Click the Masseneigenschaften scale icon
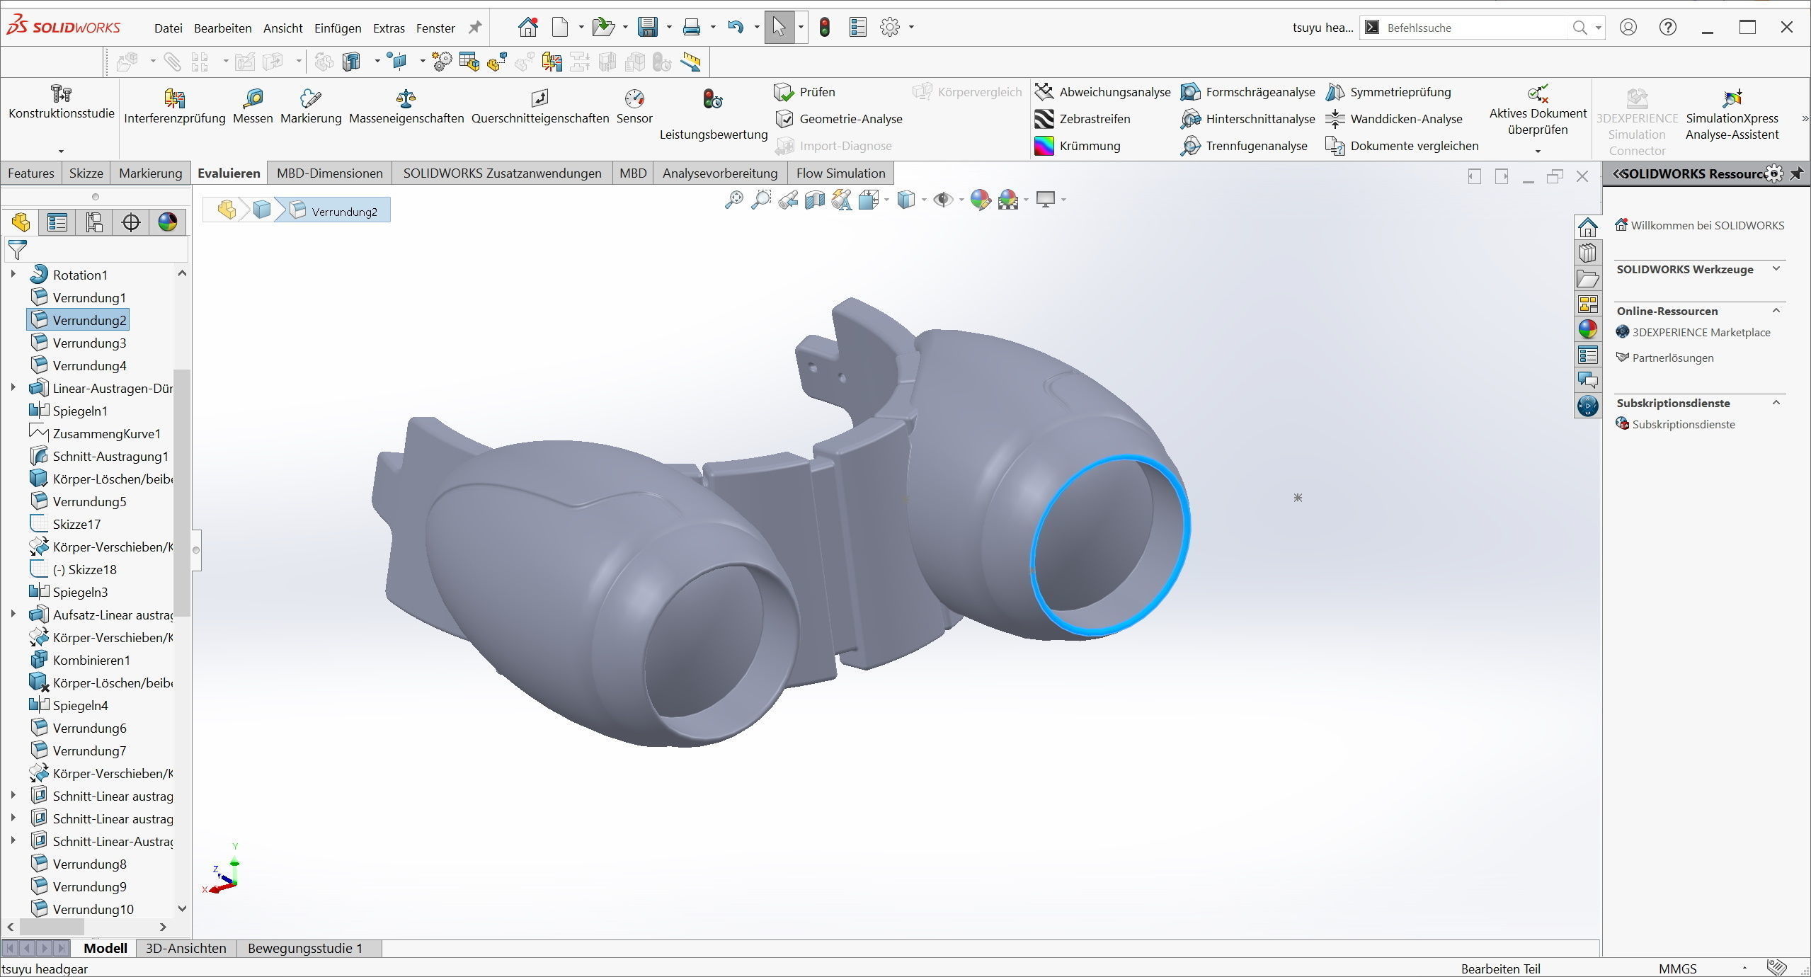This screenshot has width=1811, height=977. (x=406, y=99)
